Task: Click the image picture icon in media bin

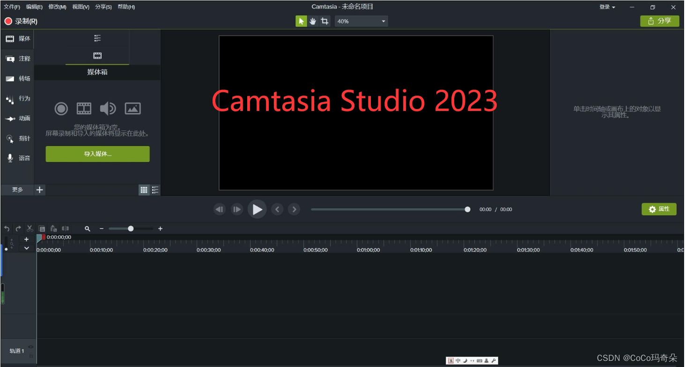Action: pyautogui.click(x=133, y=109)
